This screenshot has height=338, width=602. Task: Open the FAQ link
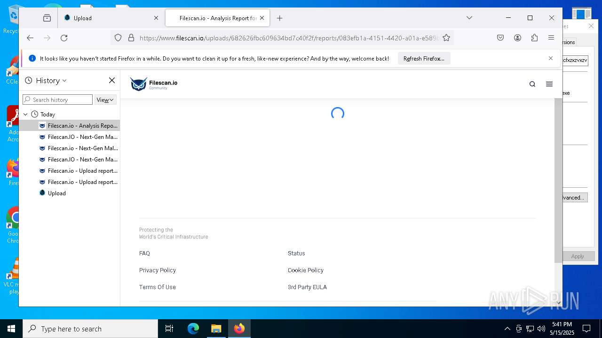click(144, 253)
